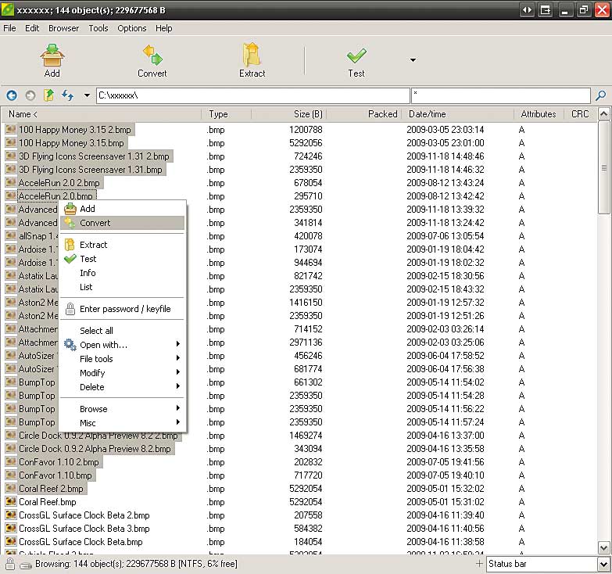Click the vertical scrollbar thumb
This screenshot has width=612, height=574.
click(604, 167)
